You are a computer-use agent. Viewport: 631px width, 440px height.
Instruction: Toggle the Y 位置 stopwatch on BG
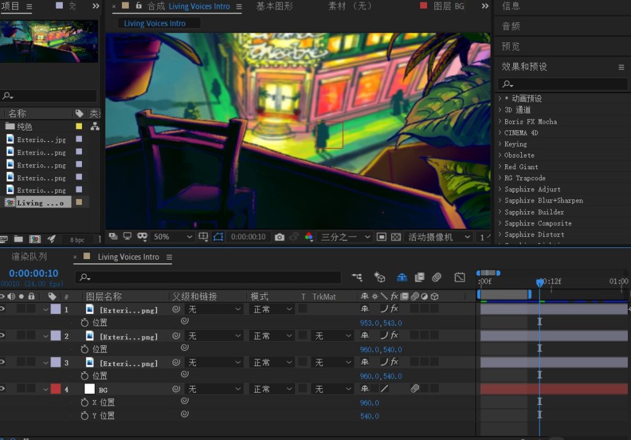pyautogui.click(x=84, y=415)
